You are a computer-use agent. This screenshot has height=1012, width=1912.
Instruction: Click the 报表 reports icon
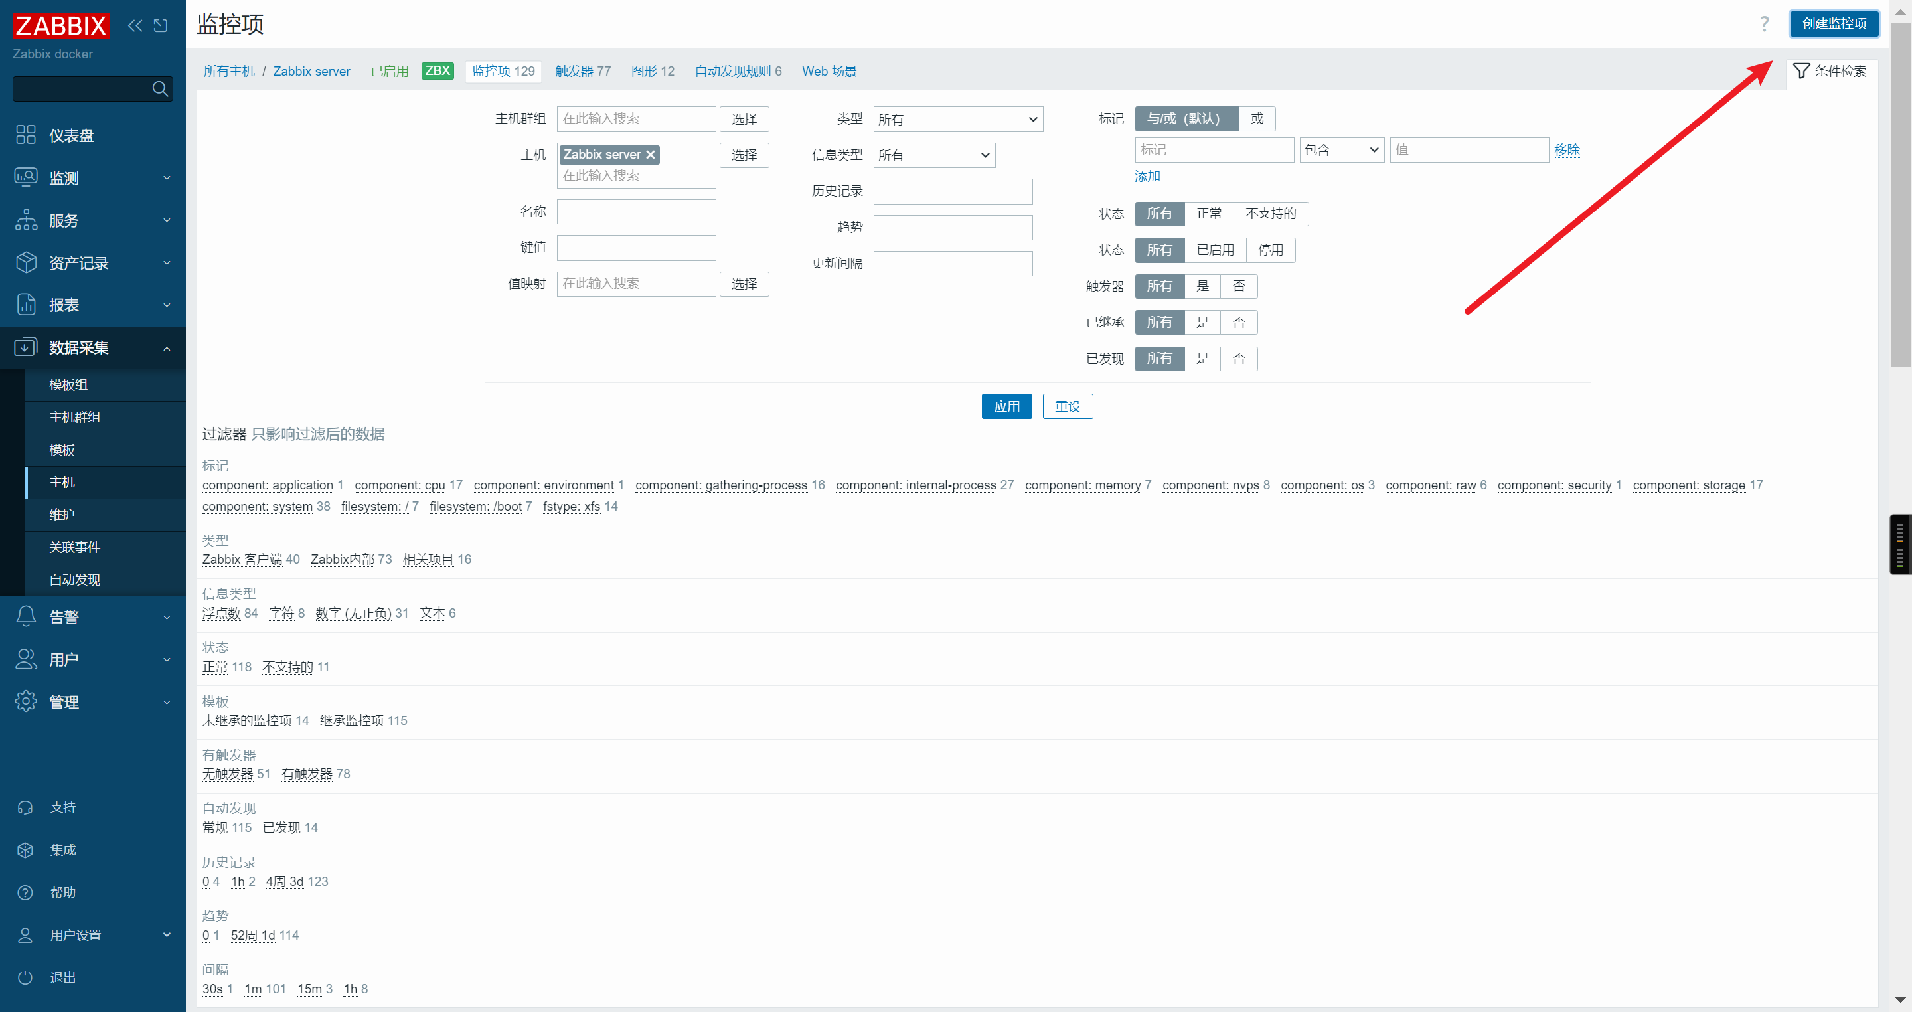pyautogui.click(x=26, y=305)
